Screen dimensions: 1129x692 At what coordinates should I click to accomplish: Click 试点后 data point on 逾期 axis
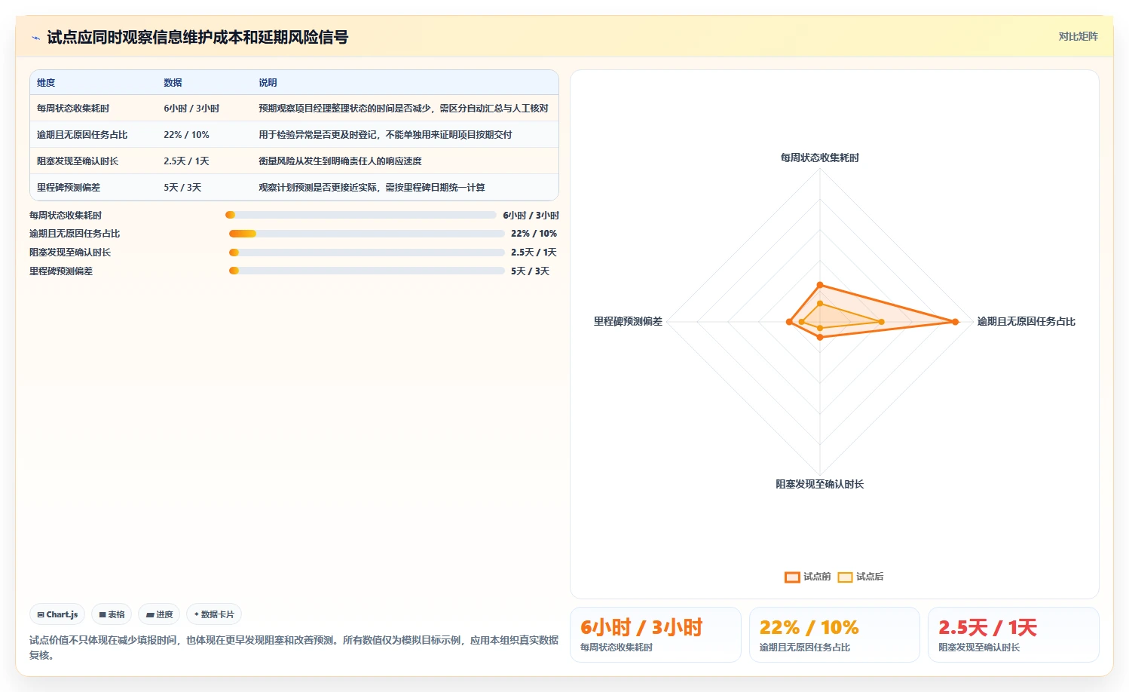(881, 322)
